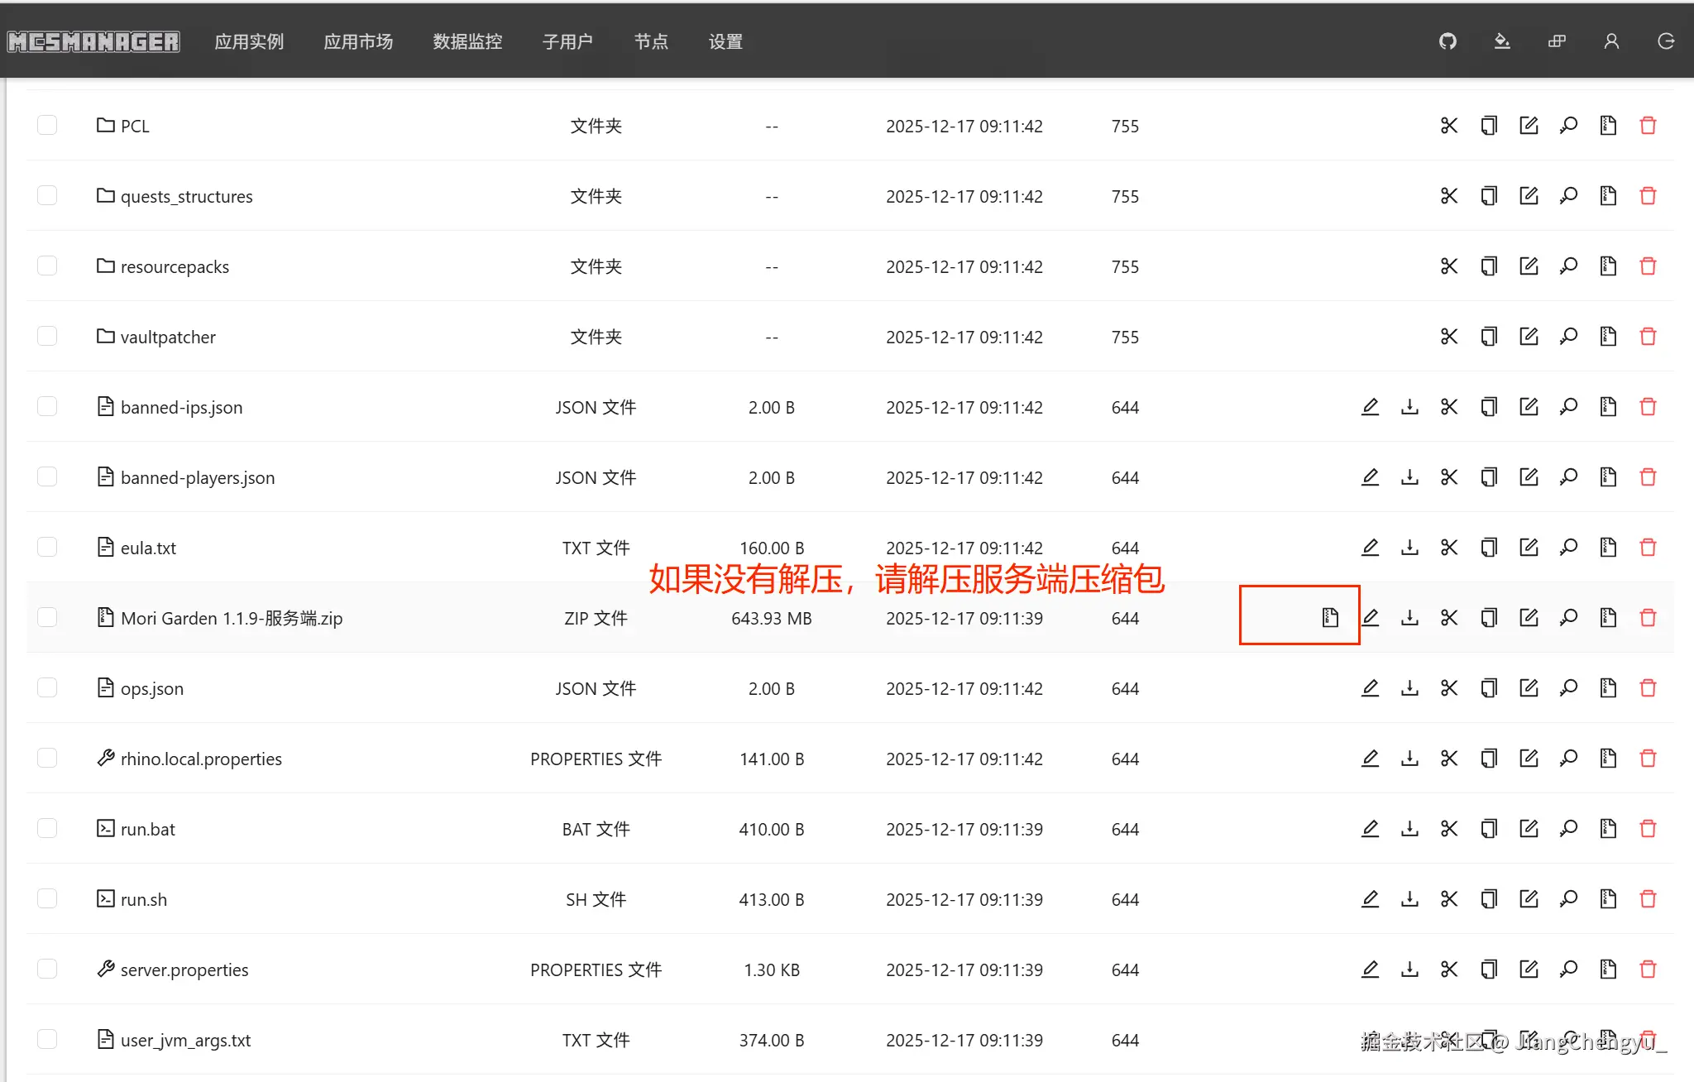The height and width of the screenshot is (1082, 1694).
Task: Extract the Mori Garden zip archive
Action: tap(1329, 617)
